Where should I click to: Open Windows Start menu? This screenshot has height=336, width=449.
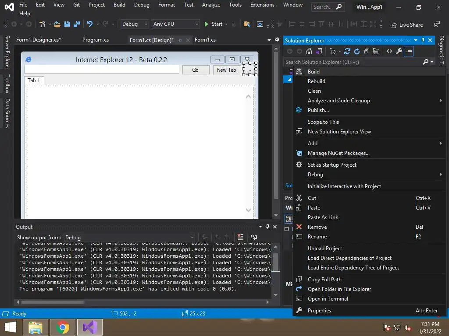click(11, 327)
